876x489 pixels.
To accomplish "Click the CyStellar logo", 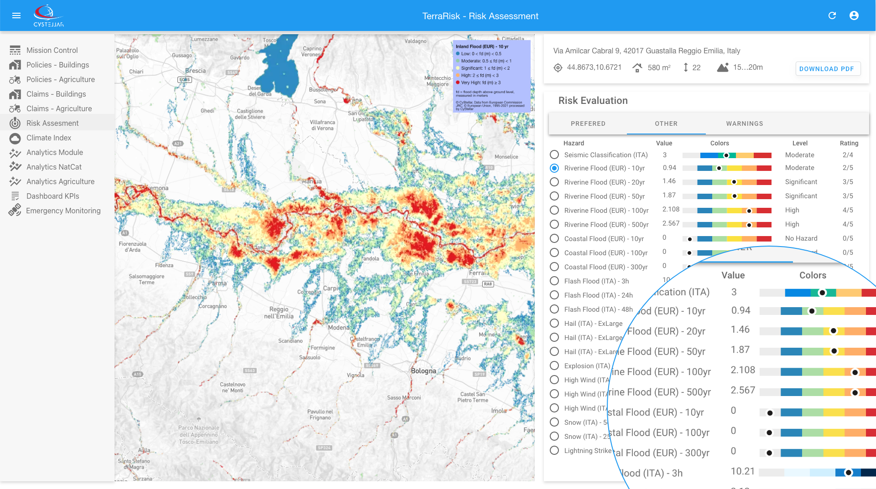I will [48, 15].
